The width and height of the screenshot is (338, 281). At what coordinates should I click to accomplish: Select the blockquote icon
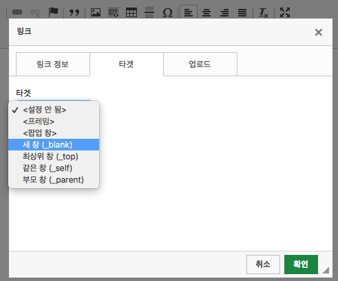[x=74, y=12]
